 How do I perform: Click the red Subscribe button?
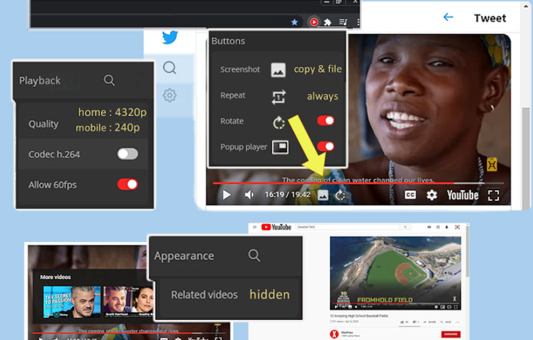(450, 334)
